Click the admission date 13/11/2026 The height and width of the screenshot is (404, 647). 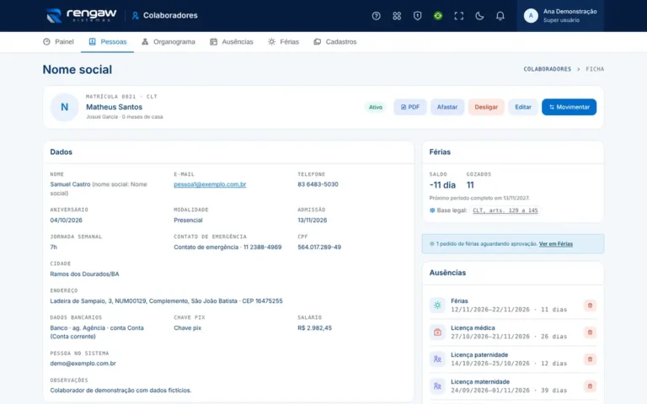coord(313,221)
